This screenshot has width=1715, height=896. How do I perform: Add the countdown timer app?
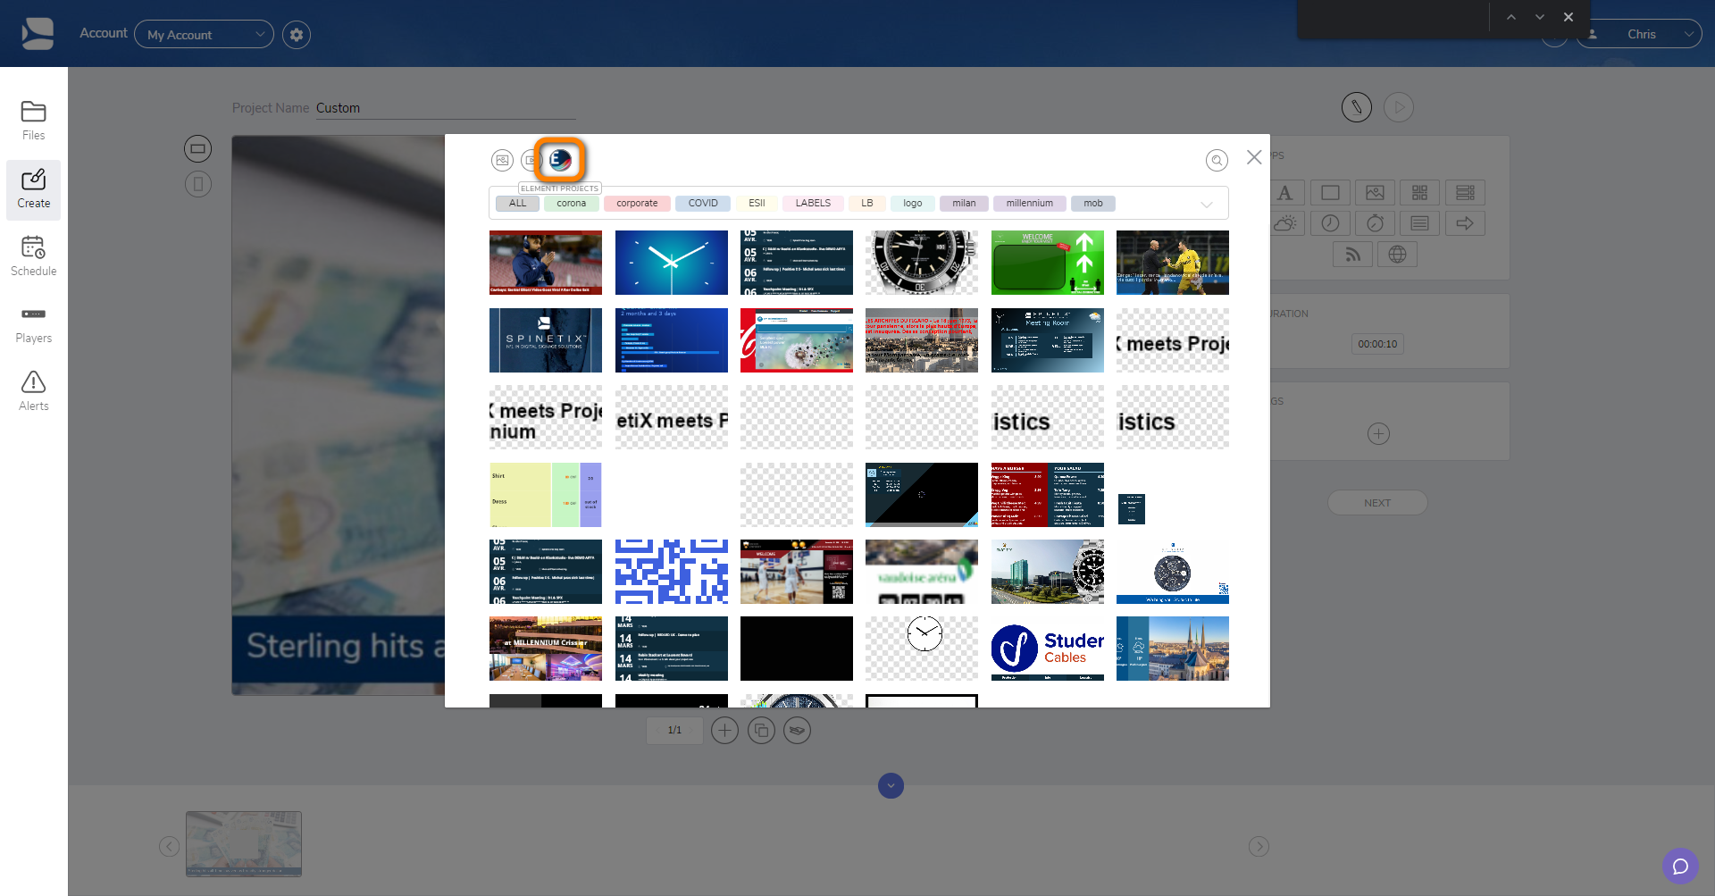point(1376,223)
